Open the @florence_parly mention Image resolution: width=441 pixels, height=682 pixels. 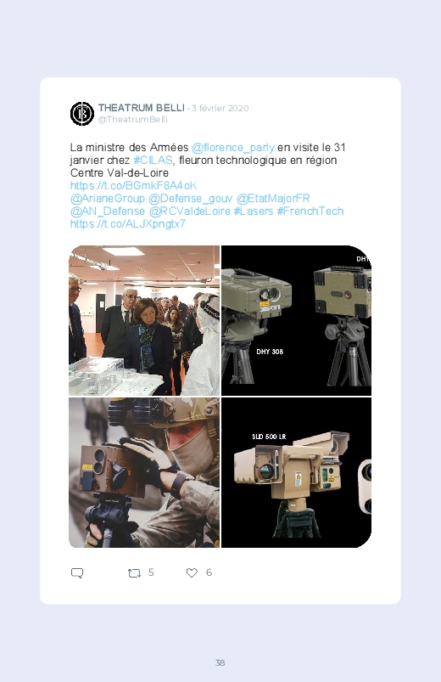pos(233,148)
